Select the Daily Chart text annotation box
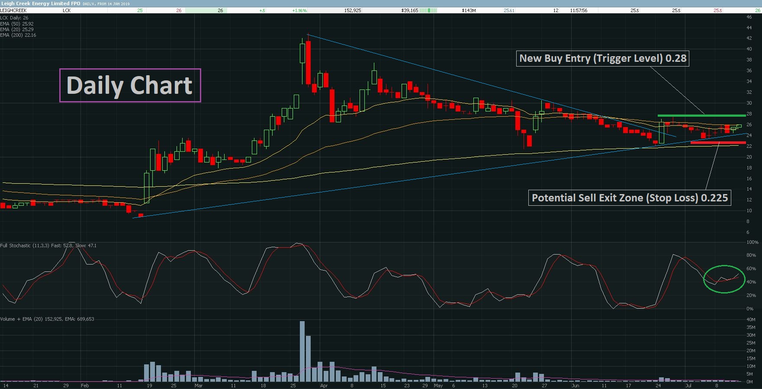762x389 pixels. (130, 85)
